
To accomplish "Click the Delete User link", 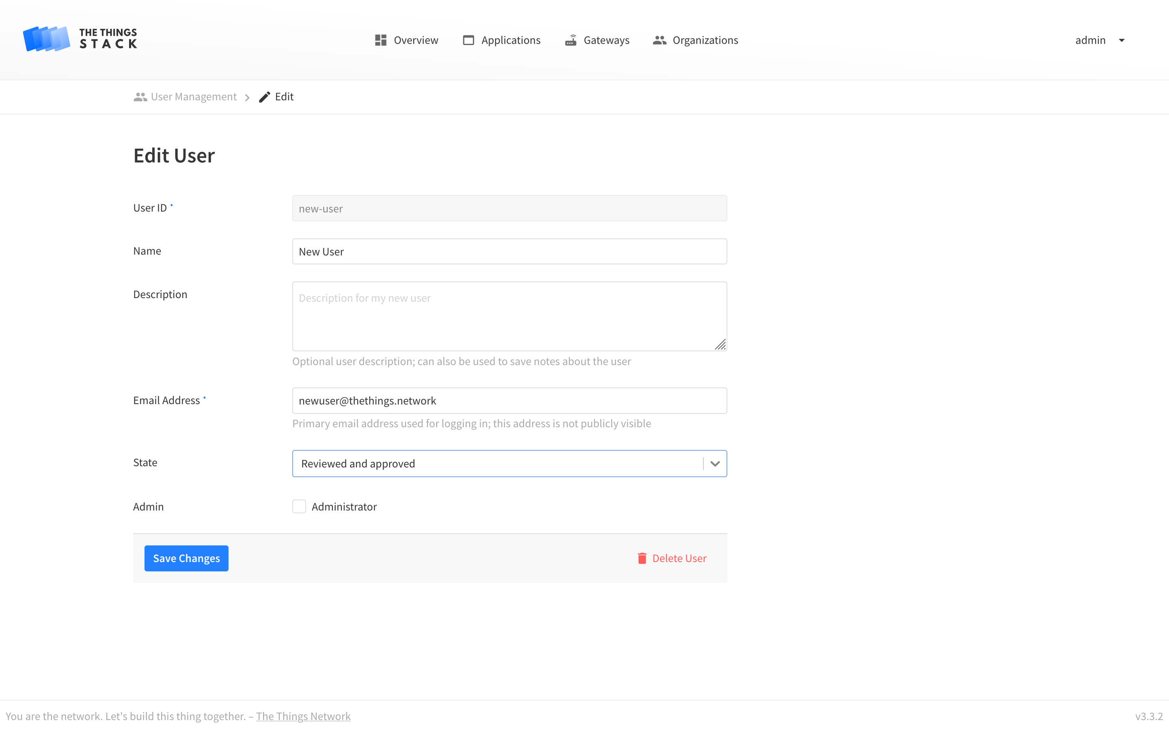I will (x=679, y=558).
